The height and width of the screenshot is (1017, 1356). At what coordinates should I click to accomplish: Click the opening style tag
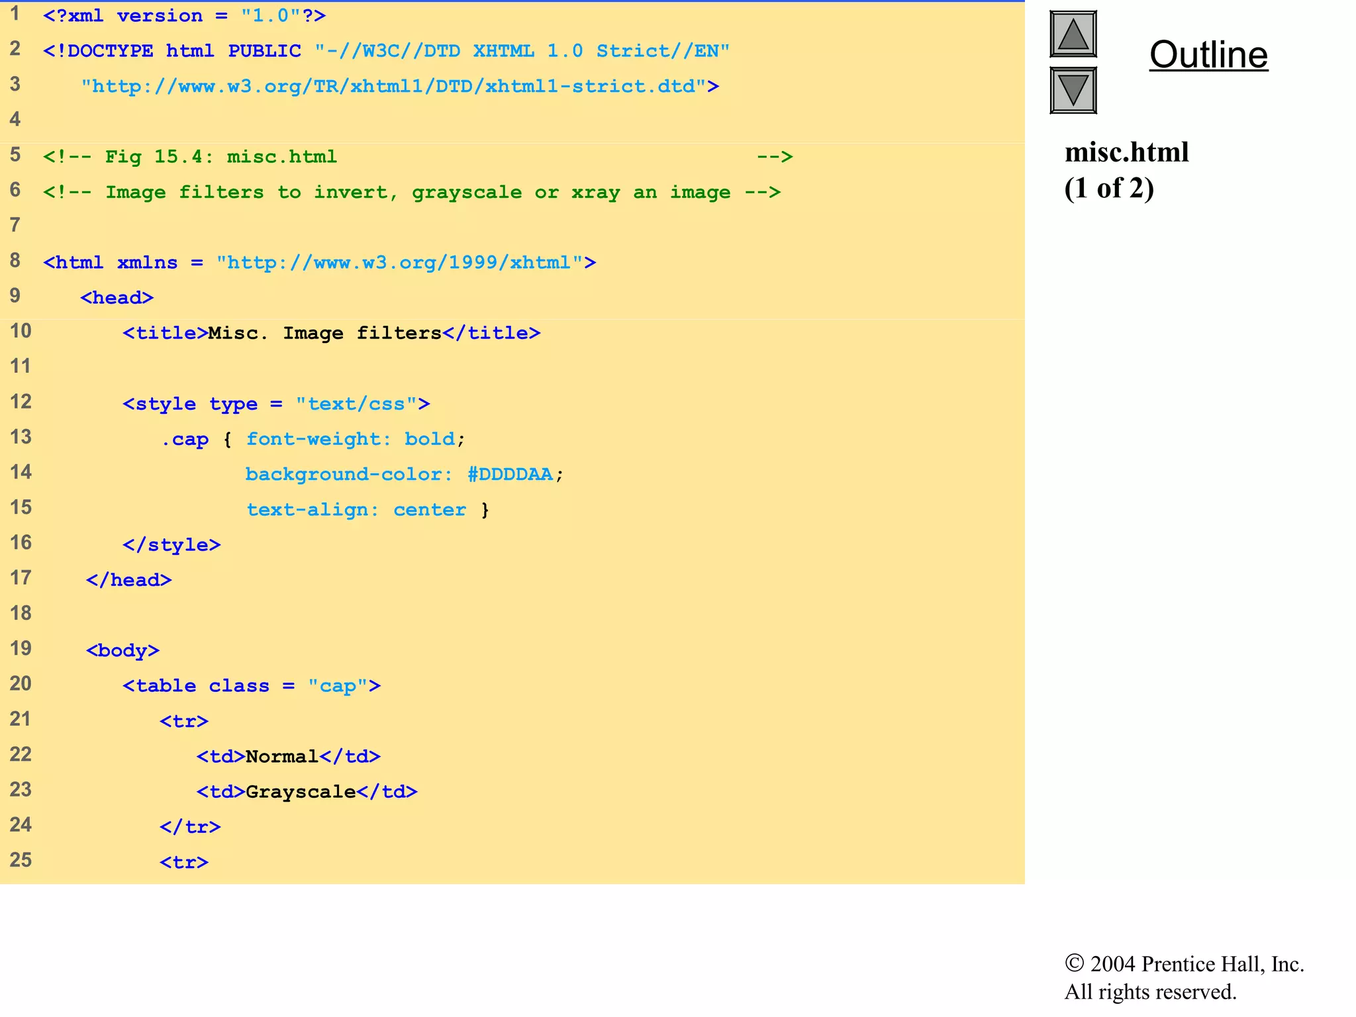[276, 404]
